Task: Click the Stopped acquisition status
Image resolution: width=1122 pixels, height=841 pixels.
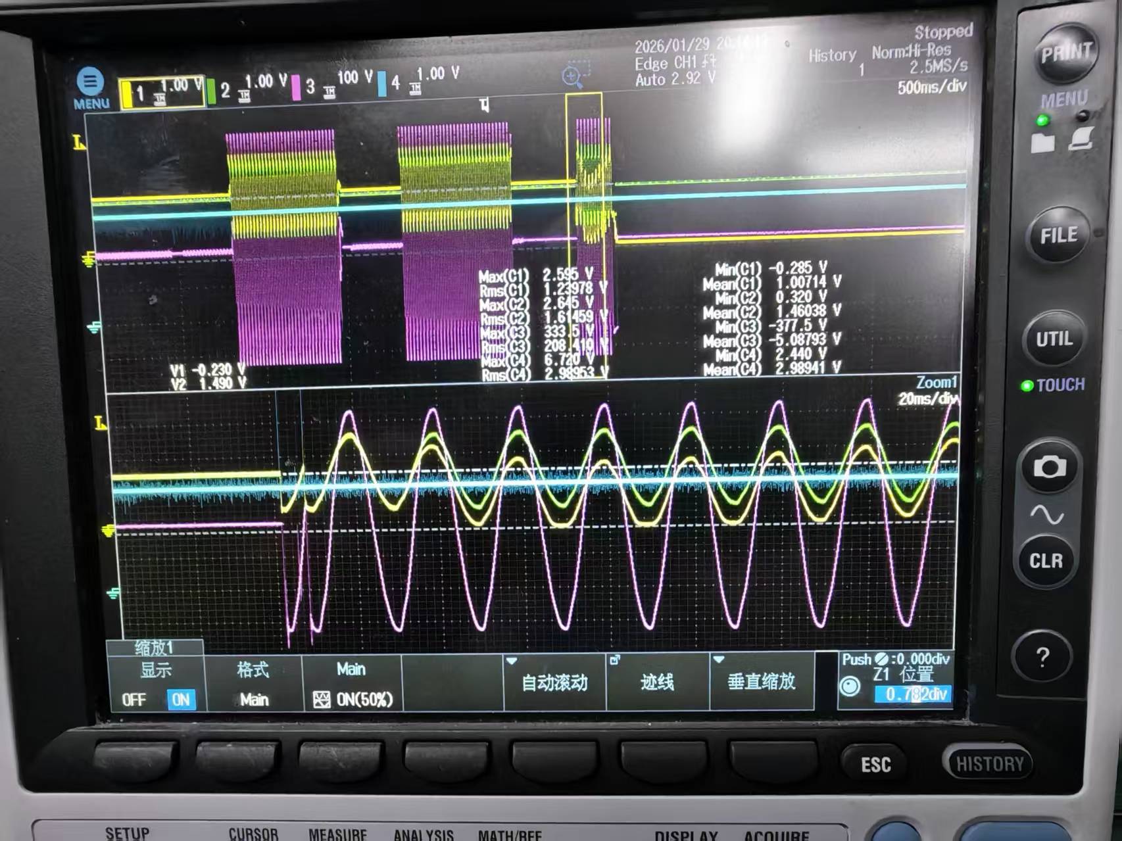Action: coord(943,32)
